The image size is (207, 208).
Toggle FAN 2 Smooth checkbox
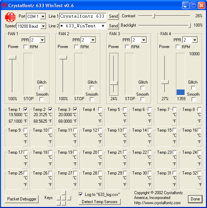[92, 99]
